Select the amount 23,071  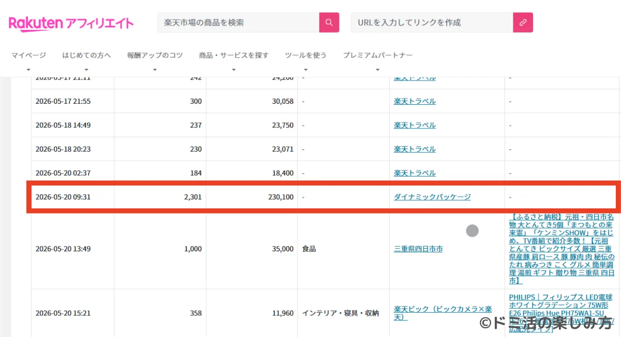[x=283, y=149]
